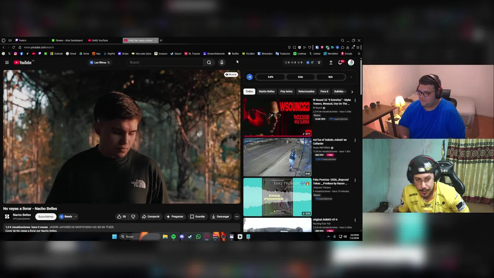This screenshot has height=278, width=494.
Task: Switch to Stream - Kick Dashboard tab
Action: point(68,41)
